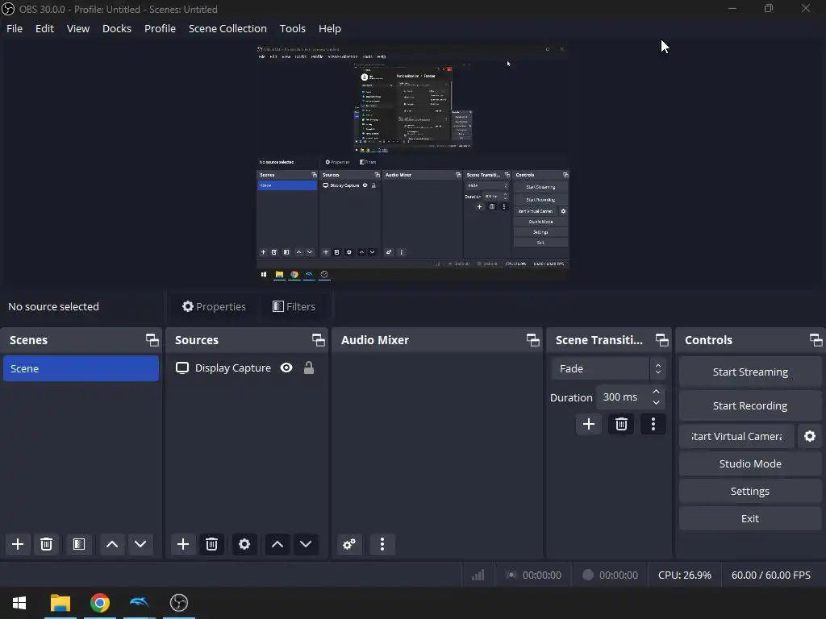826x619 pixels.
Task: Click network signal bars status icon
Action: [478, 575]
